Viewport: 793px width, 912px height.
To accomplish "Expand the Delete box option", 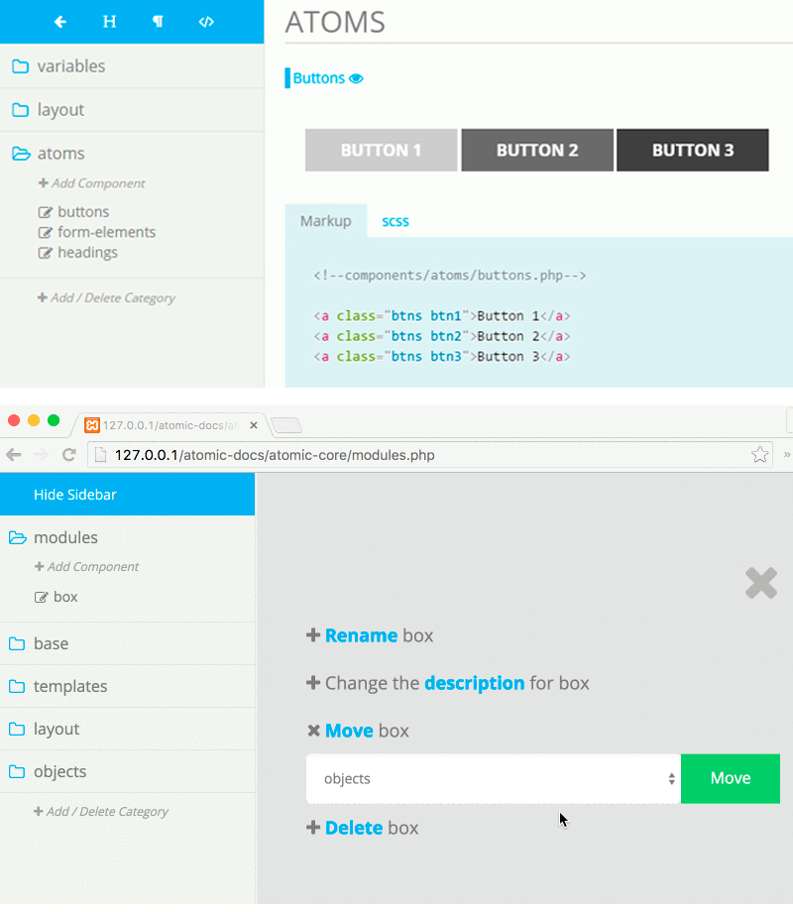I will click(x=353, y=828).
